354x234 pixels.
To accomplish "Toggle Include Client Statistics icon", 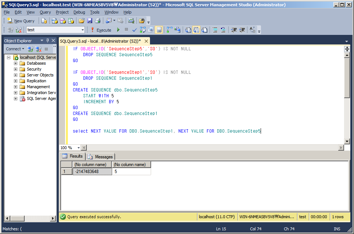I will (178, 30).
